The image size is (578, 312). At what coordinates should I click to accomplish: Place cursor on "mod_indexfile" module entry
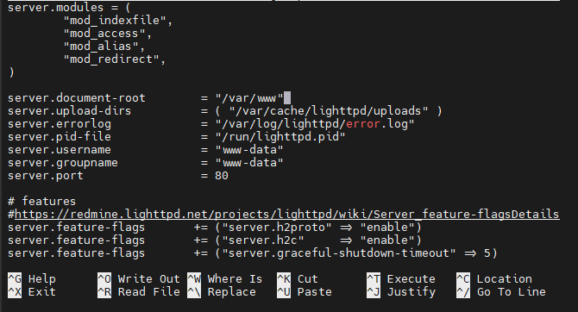(117, 21)
